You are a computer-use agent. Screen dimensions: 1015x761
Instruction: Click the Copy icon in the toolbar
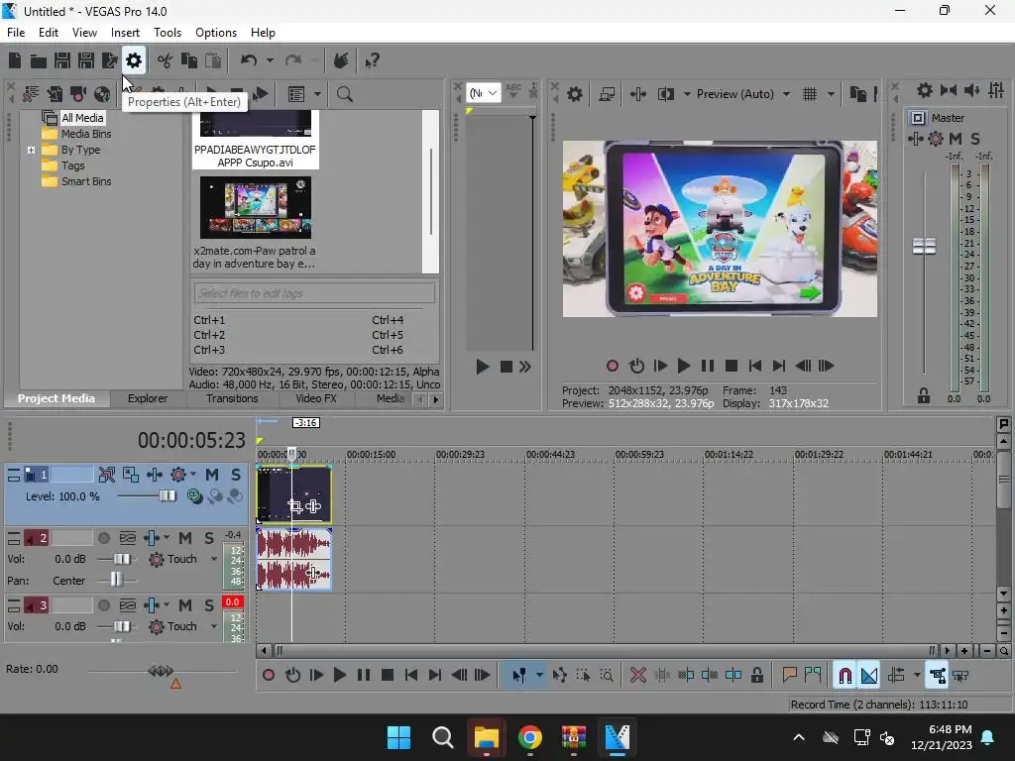coord(189,60)
